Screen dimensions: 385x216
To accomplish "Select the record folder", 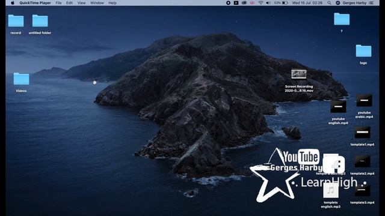I will coord(16,21).
